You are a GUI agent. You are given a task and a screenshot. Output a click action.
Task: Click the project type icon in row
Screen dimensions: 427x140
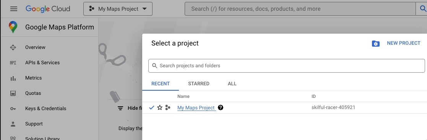(x=168, y=107)
